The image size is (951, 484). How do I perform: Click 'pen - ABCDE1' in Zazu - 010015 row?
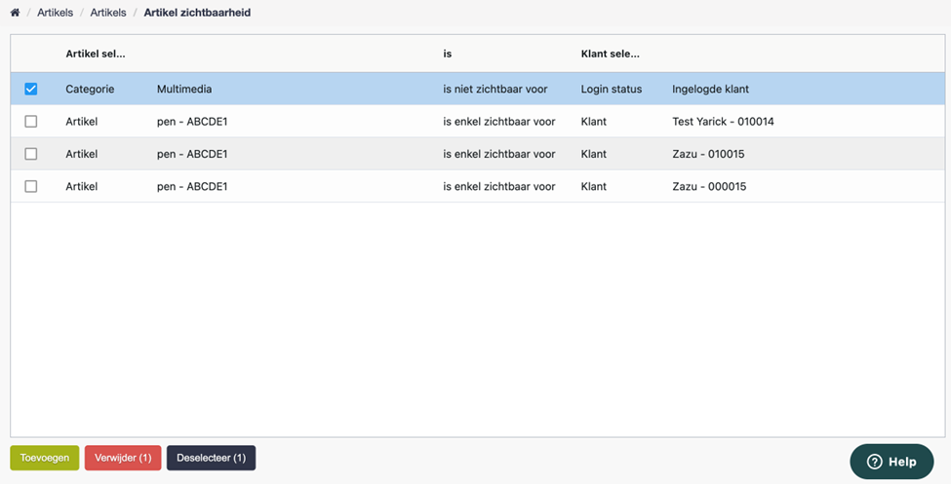click(x=192, y=155)
